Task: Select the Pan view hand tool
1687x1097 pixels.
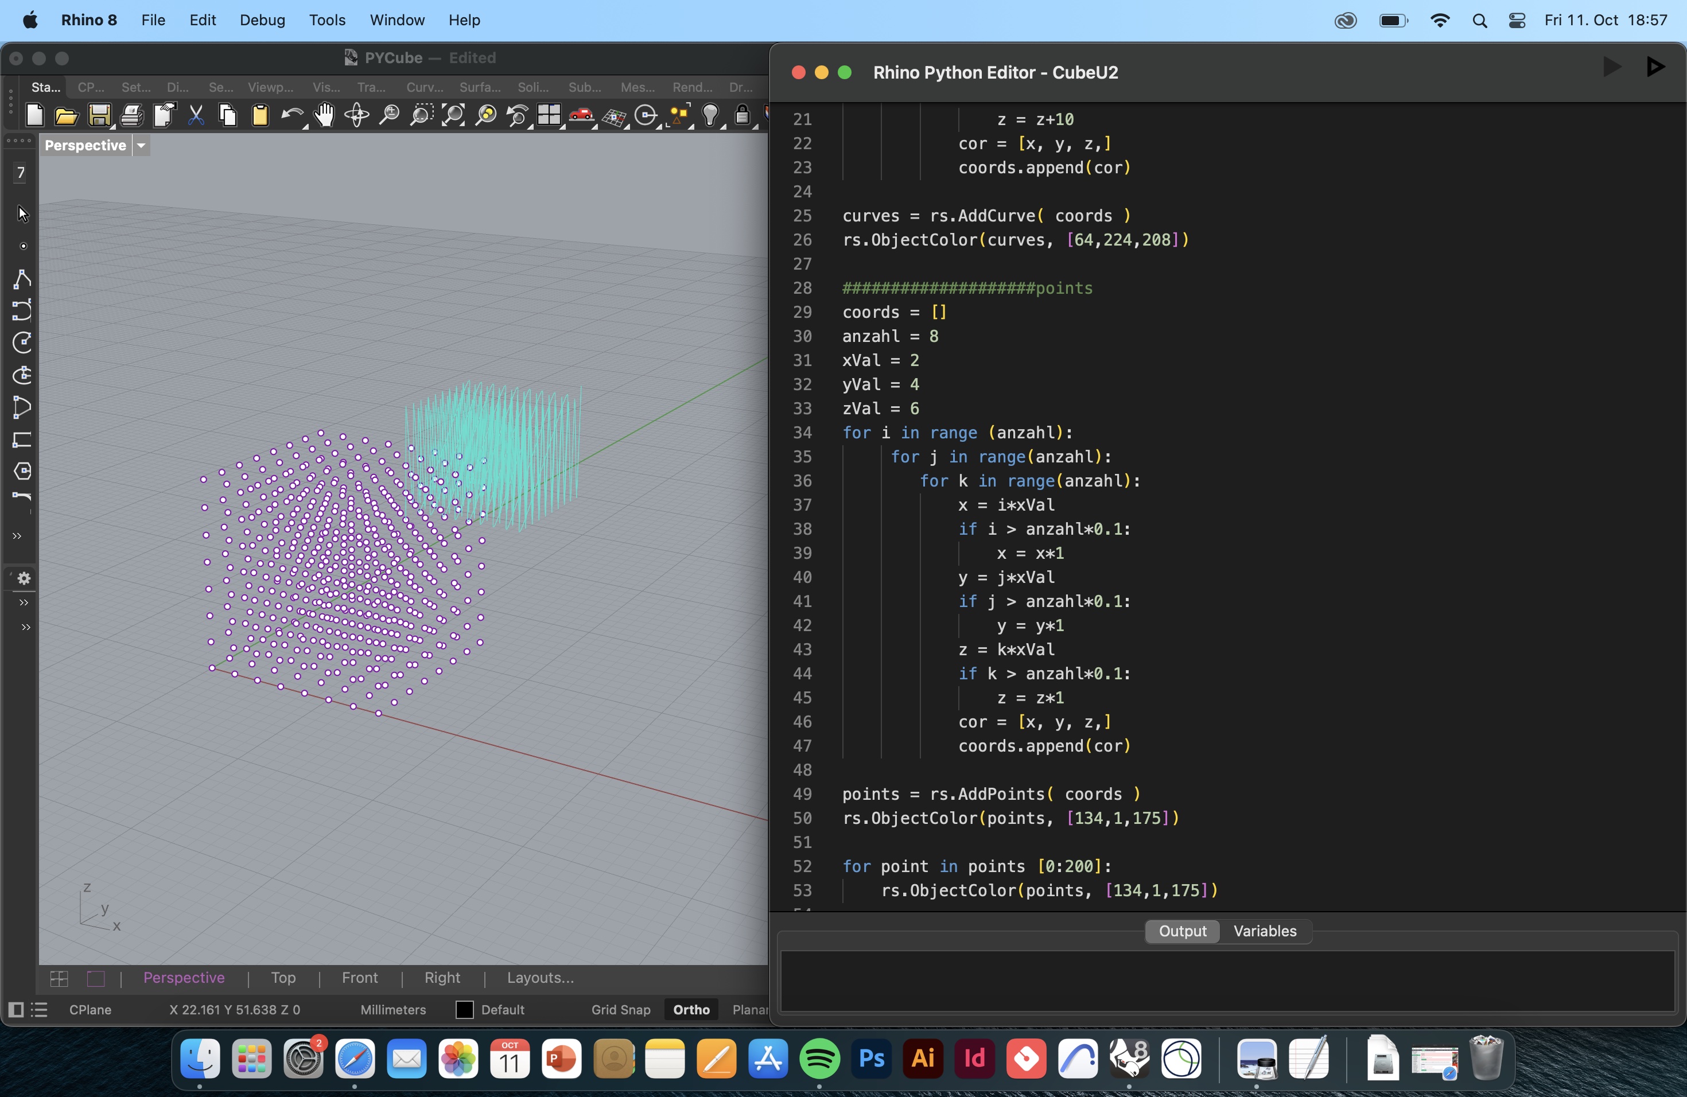Action: 323,115
